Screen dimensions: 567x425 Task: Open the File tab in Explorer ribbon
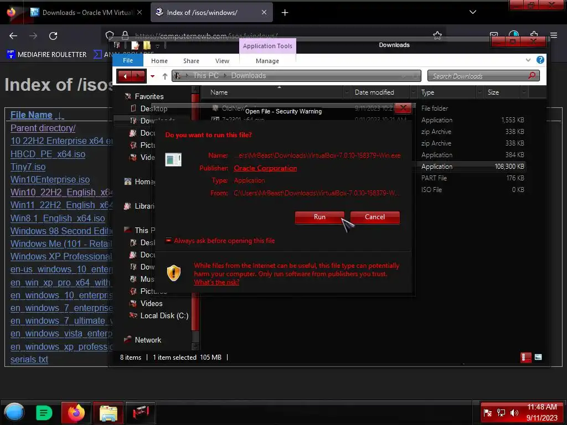point(128,61)
